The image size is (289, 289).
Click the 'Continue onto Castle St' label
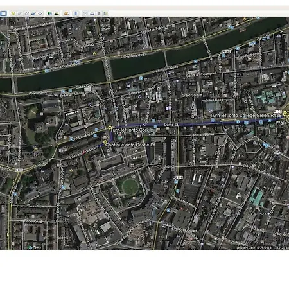pyautogui.click(x=130, y=144)
